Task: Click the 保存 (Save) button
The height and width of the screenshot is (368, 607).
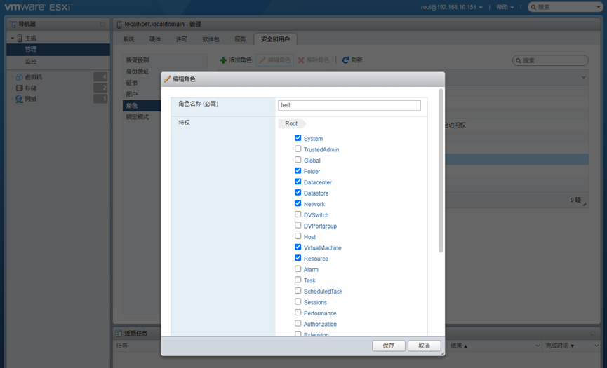Action: tap(389, 346)
